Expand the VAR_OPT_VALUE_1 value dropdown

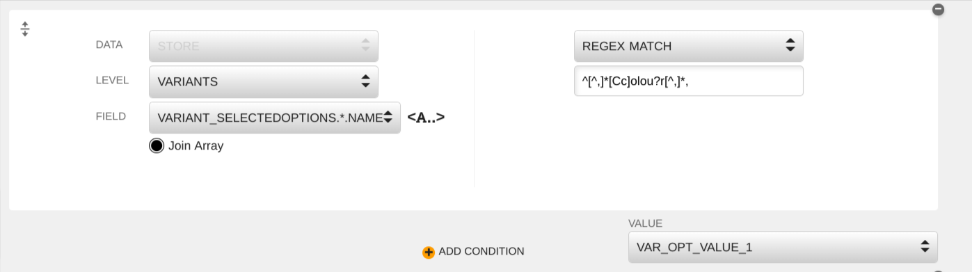click(x=783, y=247)
